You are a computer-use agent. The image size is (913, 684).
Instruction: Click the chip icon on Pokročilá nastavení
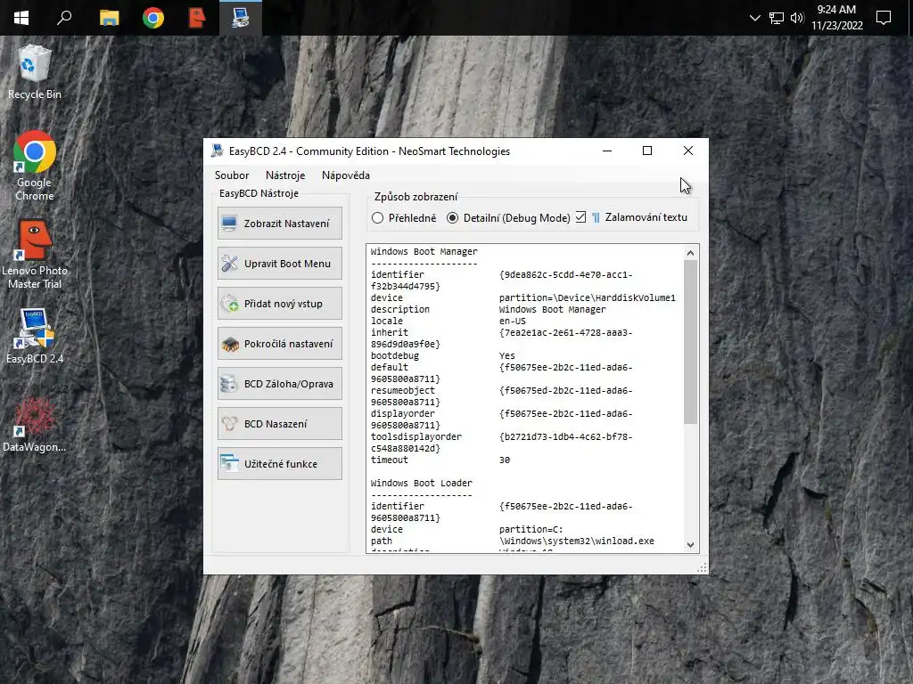point(229,344)
